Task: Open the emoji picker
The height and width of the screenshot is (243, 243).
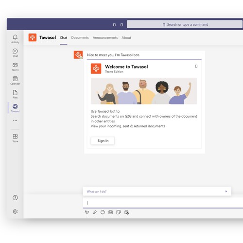Action: 103,212
